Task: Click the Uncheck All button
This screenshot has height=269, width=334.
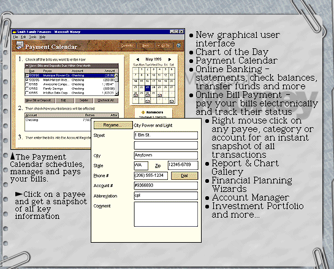Action: click(106, 100)
